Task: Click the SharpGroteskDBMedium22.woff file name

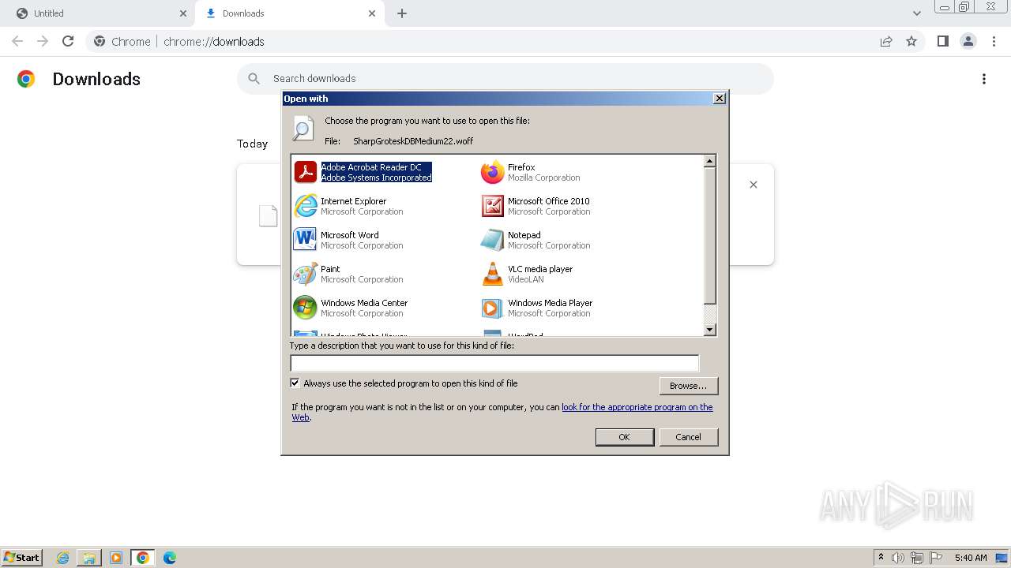Action: (x=413, y=141)
